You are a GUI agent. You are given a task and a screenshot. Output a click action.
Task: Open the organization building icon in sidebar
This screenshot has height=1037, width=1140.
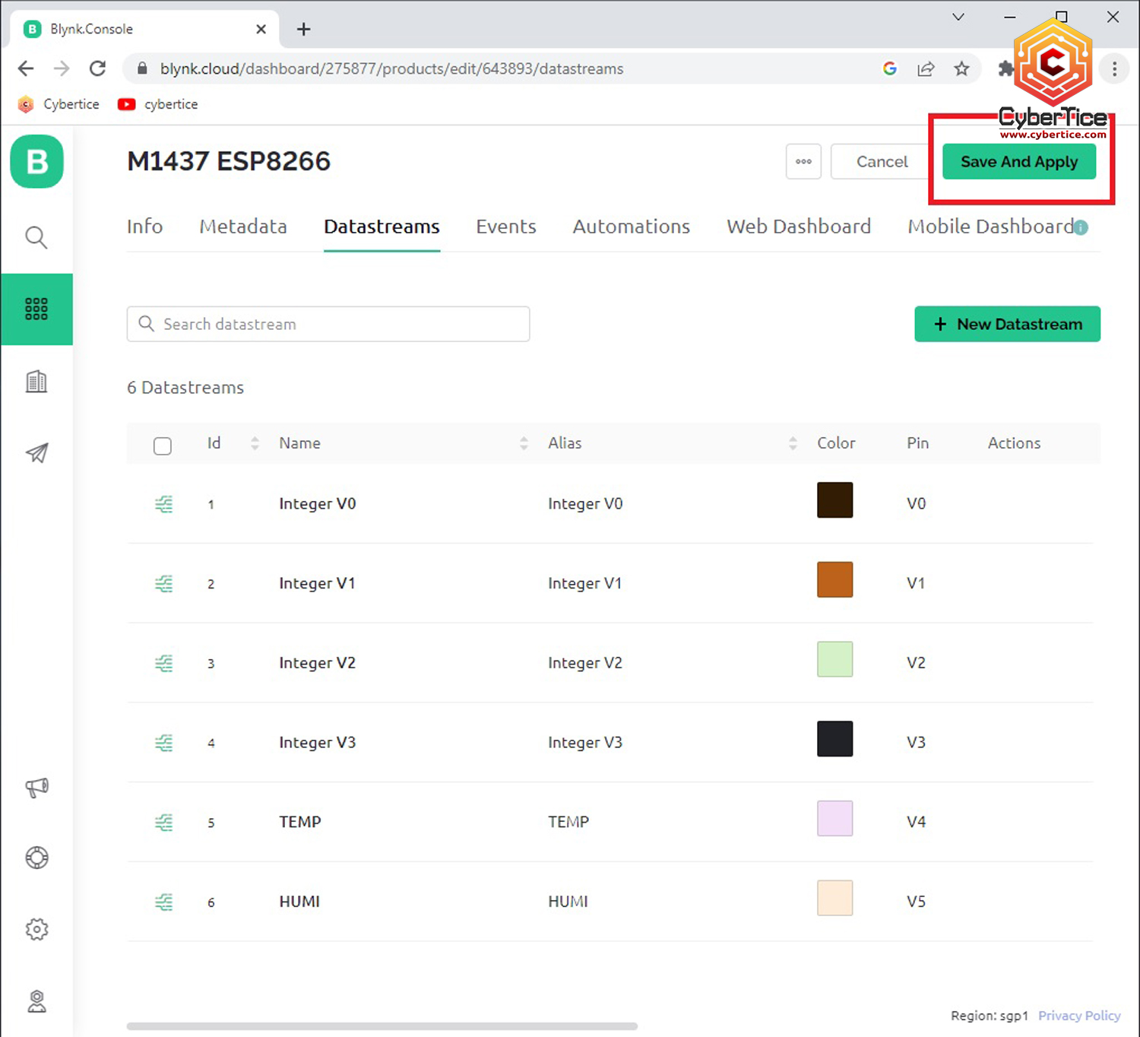36,381
